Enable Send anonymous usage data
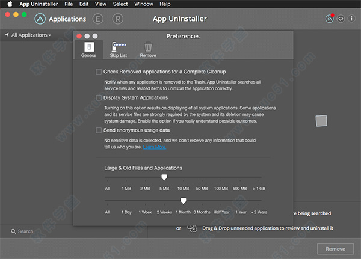This screenshot has height=259, width=361. 99,130
